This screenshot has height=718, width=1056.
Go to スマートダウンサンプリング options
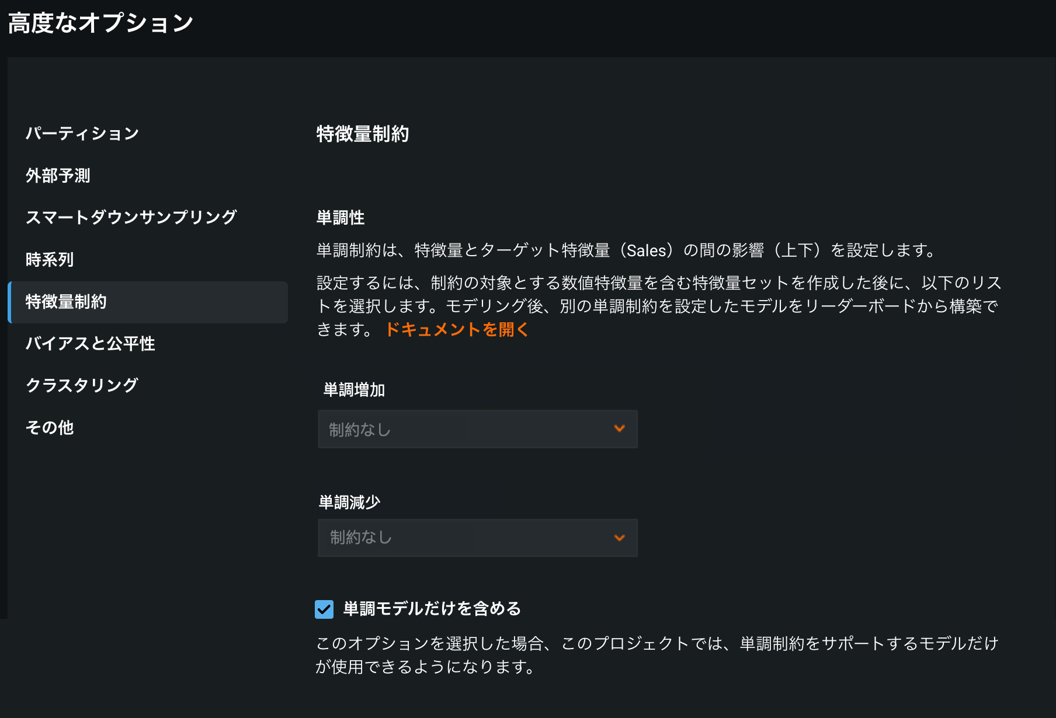[131, 218]
